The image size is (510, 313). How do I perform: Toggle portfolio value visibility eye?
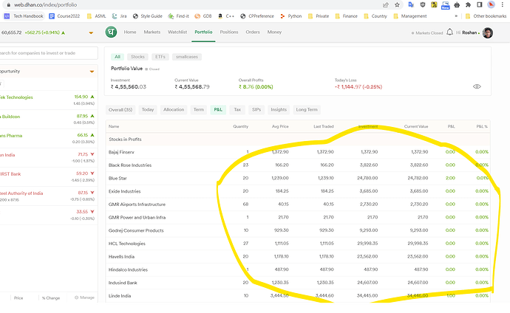[477, 86]
